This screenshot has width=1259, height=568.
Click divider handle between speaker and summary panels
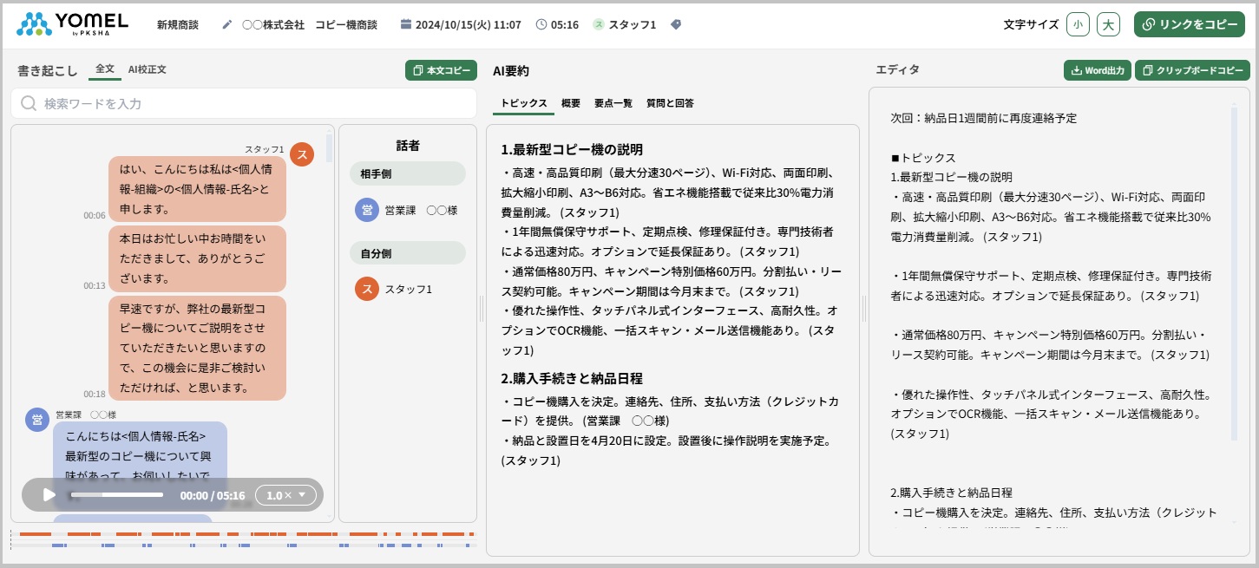(482, 307)
